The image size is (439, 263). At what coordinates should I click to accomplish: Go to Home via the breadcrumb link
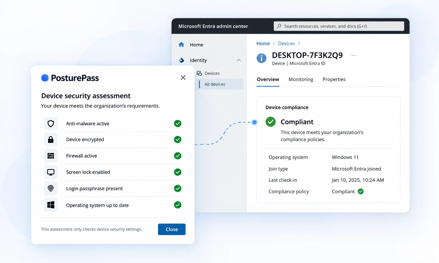point(263,44)
